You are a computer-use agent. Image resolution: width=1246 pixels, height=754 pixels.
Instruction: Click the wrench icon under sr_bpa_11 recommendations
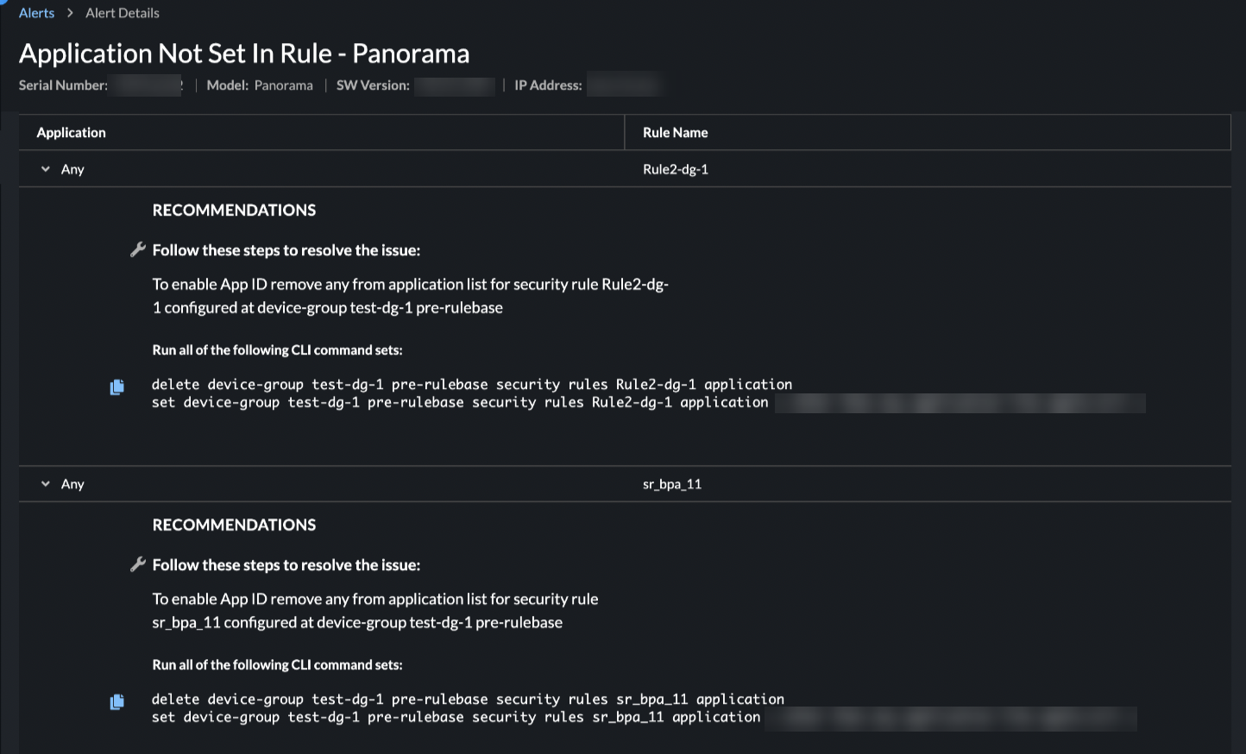pos(137,564)
